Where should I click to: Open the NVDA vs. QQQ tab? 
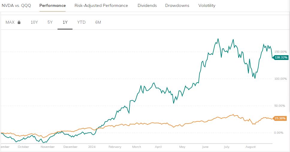[16, 5]
